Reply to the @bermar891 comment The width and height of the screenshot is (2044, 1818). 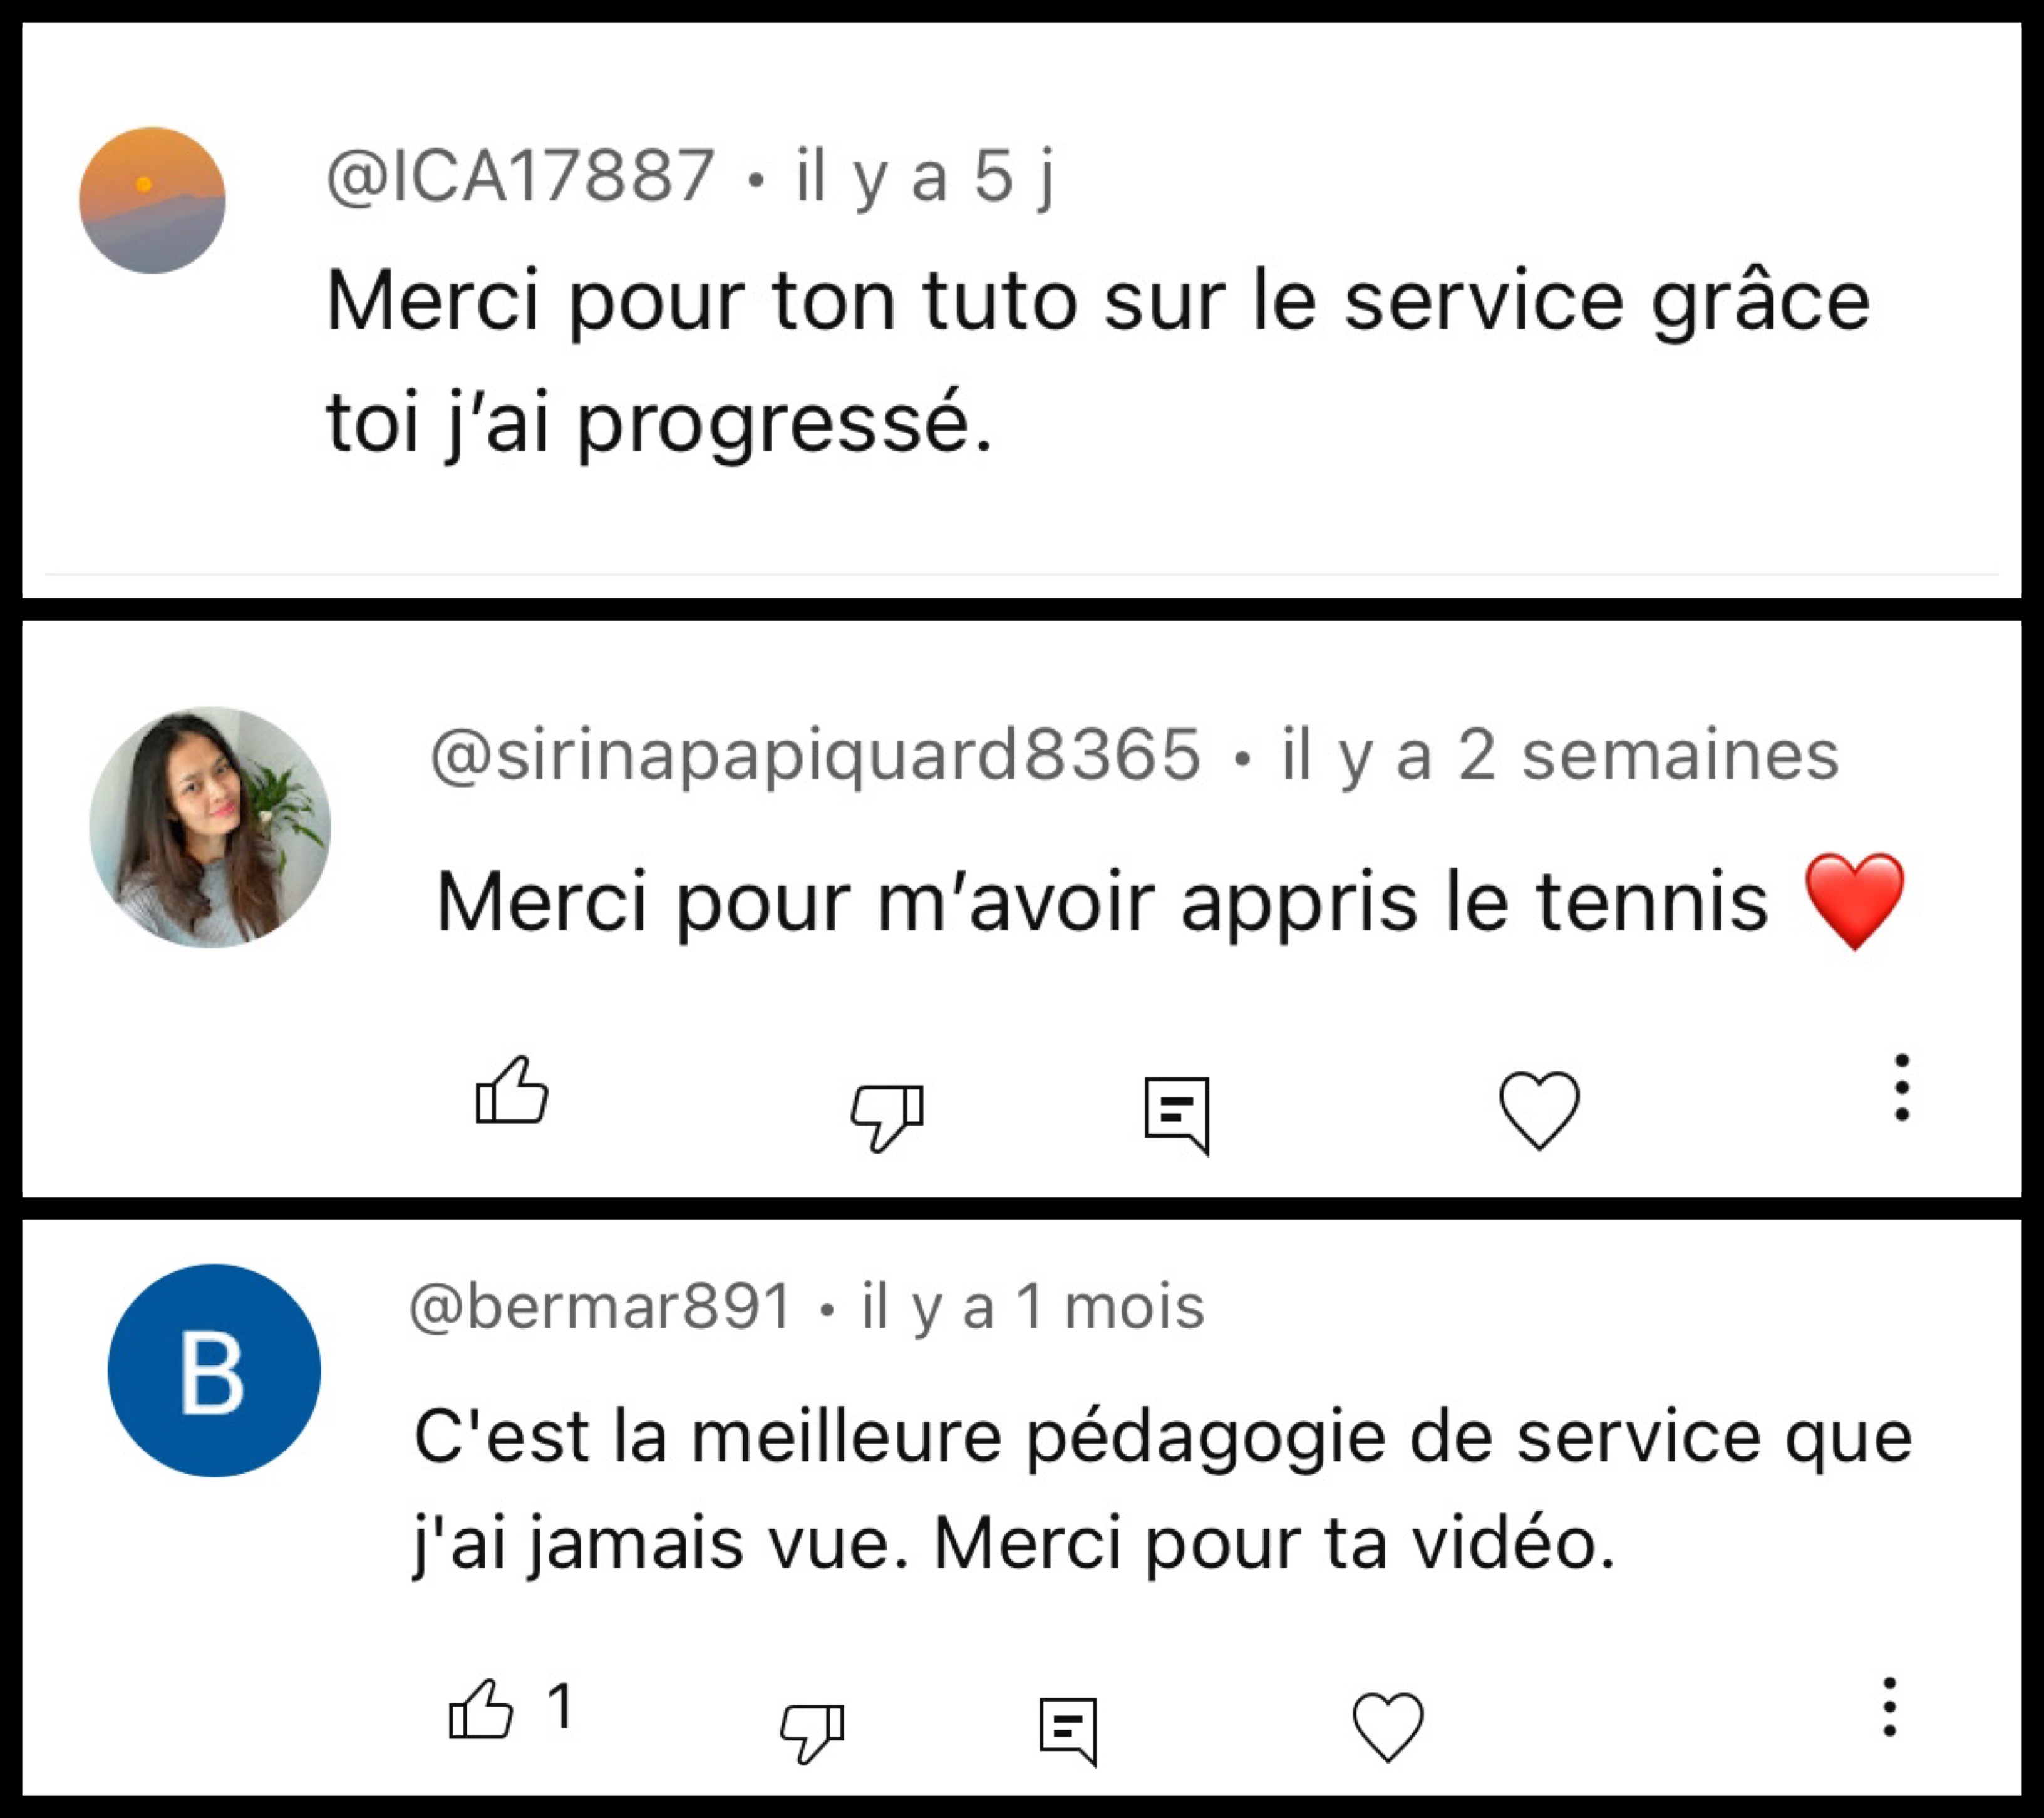[x=1068, y=1729]
